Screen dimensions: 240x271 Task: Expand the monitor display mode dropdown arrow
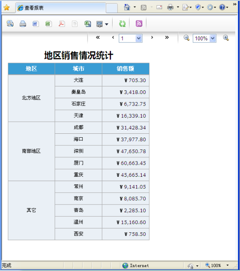click(107, 24)
